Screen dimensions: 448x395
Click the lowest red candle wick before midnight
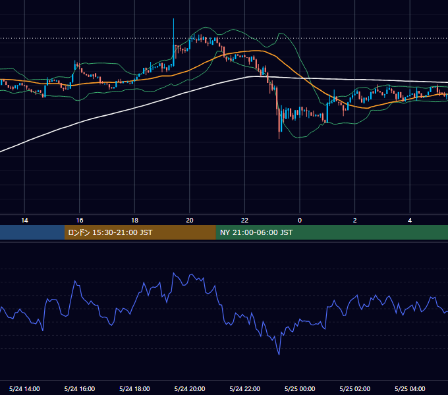[x=279, y=134]
